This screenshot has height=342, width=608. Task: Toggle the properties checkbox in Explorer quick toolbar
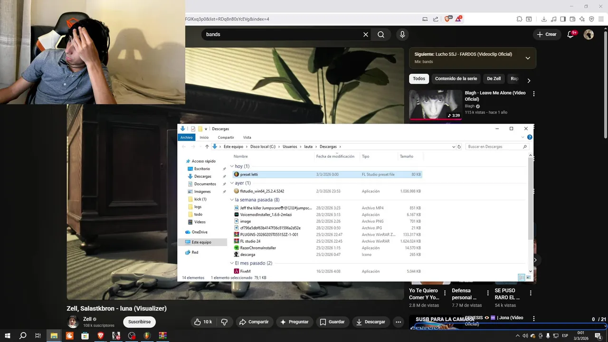(x=193, y=129)
